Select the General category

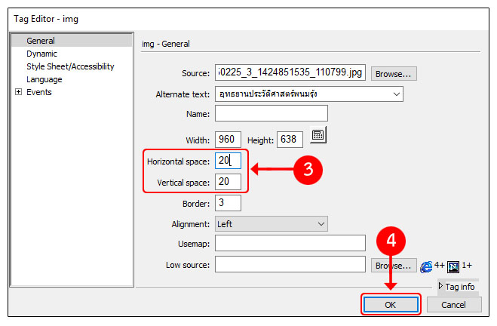pos(40,41)
